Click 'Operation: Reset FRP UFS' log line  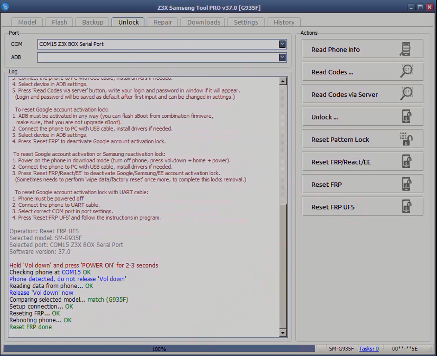(44, 231)
